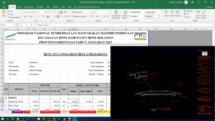Click the Merge & Center button
Viewport: 215px width, 121px height.
click(x=79, y=16)
